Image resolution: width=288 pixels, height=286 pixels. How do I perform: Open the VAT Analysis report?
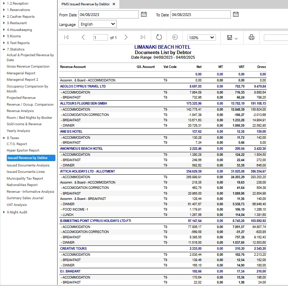[17, 205]
